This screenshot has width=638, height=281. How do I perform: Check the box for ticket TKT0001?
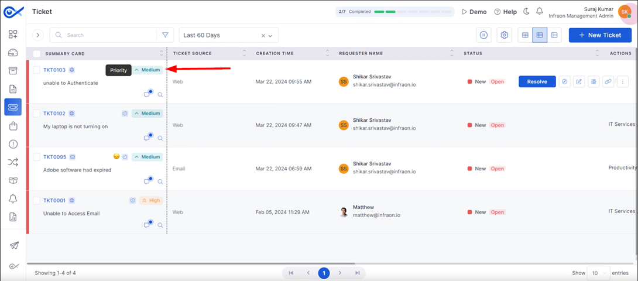36,200
